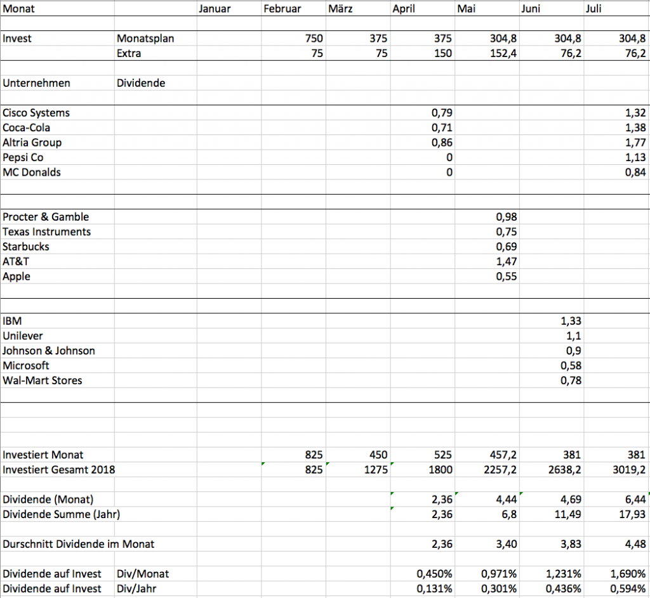Click the 1275 total invested in März
650x598 pixels.
376,470
